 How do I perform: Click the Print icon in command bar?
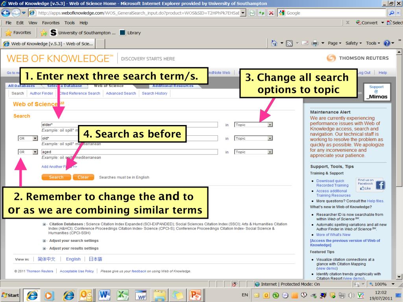(x=315, y=43)
